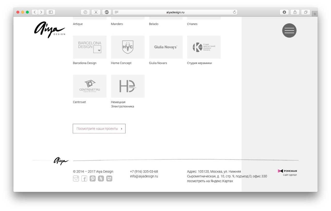Click the Manders partner label
The width and height of the screenshot is (331, 211).
click(x=117, y=24)
